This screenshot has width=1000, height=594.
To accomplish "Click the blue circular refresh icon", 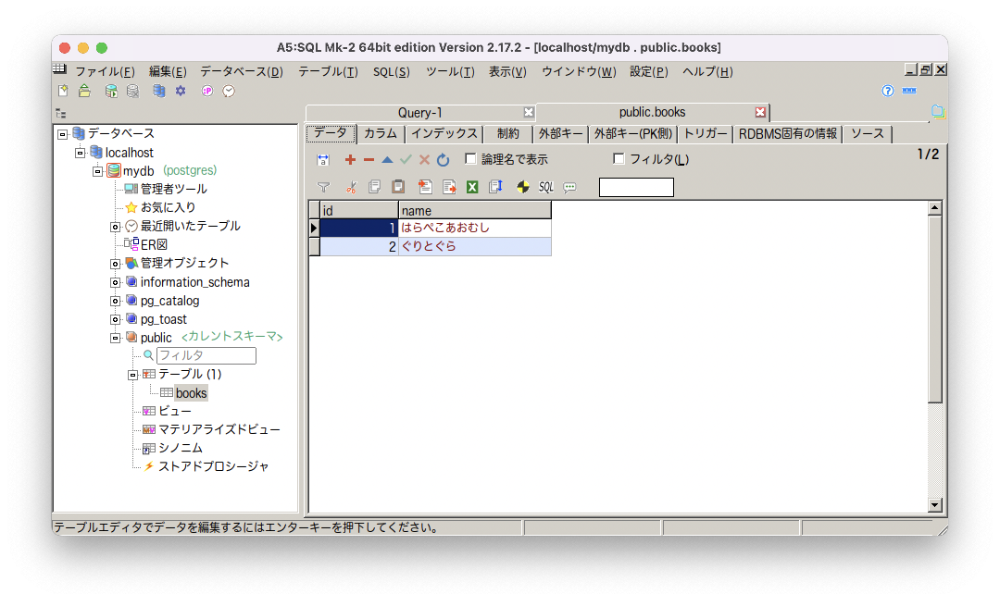I will [x=444, y=159].
